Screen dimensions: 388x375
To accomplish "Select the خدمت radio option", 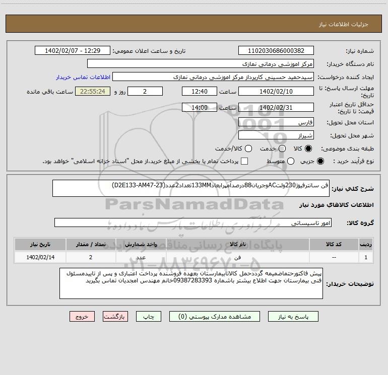I will (282, 149).
